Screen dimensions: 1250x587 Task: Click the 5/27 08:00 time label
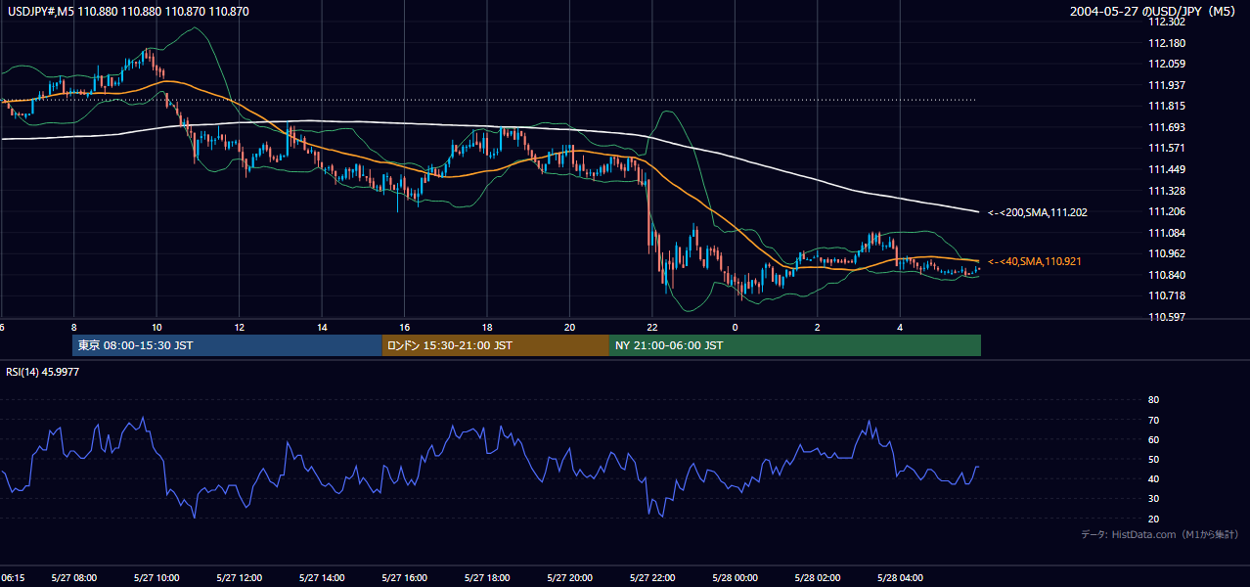74,578
